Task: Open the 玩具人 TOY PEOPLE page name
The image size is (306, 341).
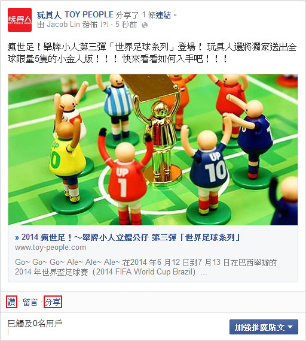Action: click(x=75, y=15)
